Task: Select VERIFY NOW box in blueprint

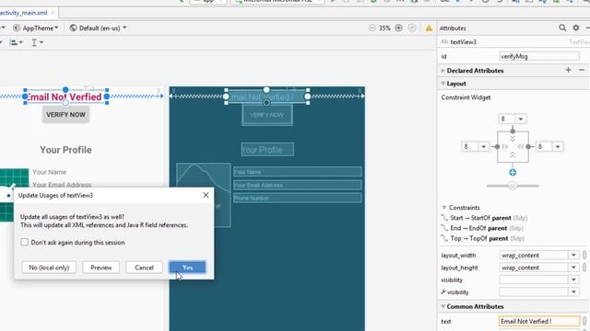Action: coord(267,115)
